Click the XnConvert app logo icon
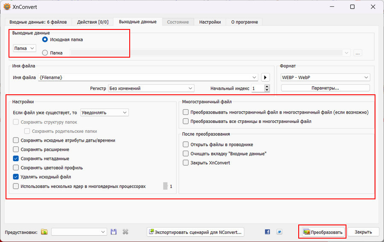Viewport: 384px width, 242px height. pos(6,6)
